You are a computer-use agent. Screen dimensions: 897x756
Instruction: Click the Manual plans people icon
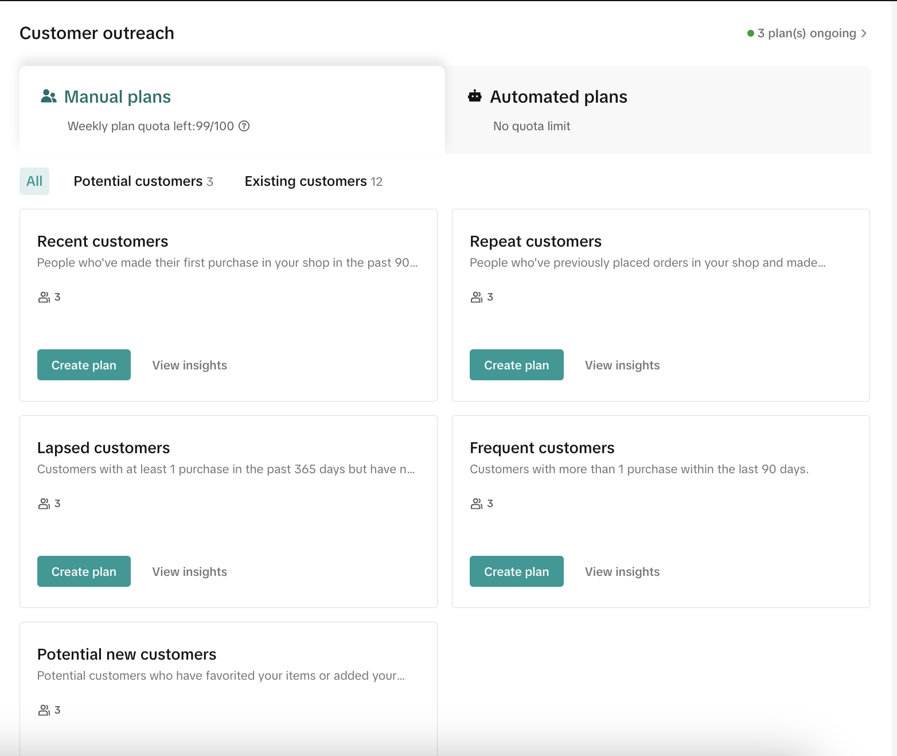coord(49,96)
